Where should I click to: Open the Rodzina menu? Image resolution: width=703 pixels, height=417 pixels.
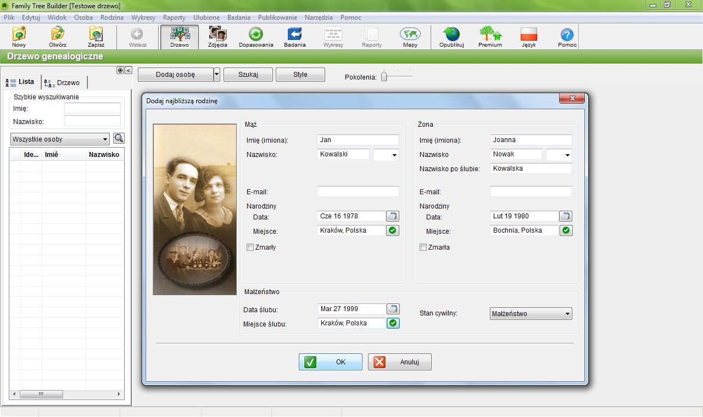112,18
